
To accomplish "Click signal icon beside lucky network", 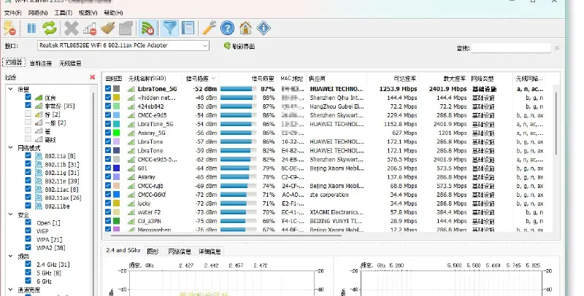I will tap(131, 204).
